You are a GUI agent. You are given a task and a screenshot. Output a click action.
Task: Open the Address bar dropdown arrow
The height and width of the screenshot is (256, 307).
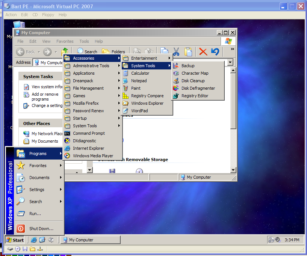(x=230, y=62)
